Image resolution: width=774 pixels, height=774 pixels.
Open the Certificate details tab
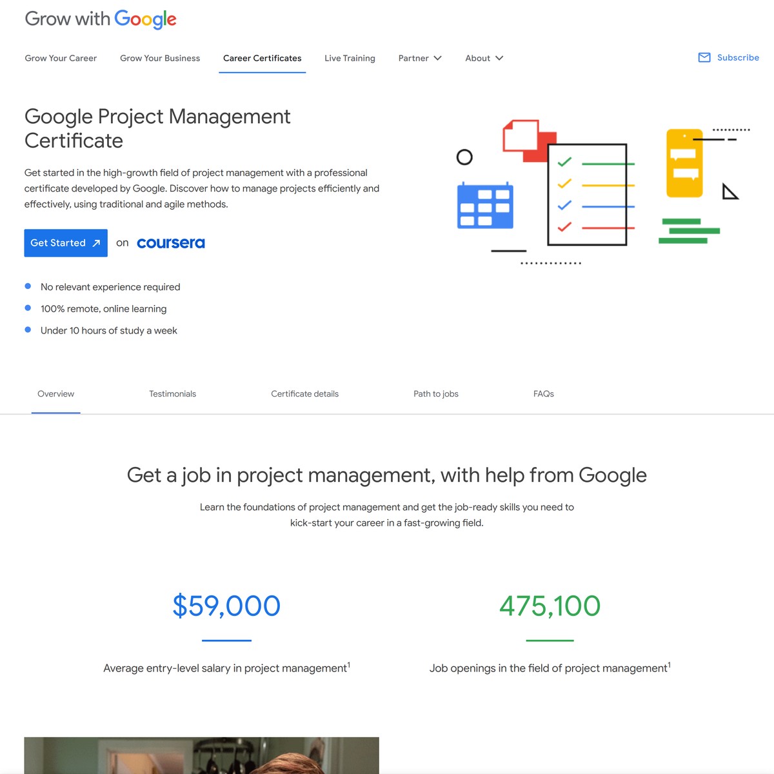304,393
